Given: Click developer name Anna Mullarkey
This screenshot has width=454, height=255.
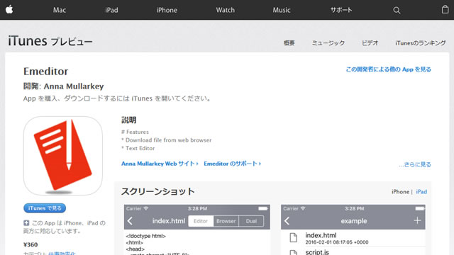Looking at the screenshot, I should [74, 86].
